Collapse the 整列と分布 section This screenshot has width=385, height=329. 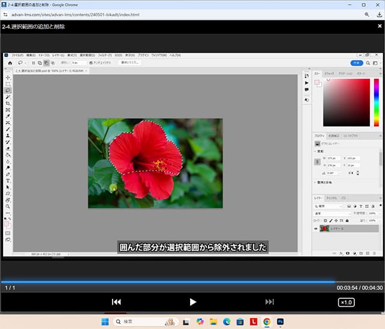tap(316, 182)
